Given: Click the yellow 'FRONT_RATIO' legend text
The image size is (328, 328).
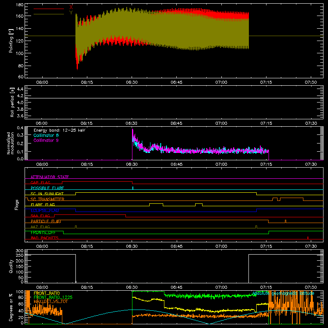Looking at the screenshot, I should coord(47,293).
